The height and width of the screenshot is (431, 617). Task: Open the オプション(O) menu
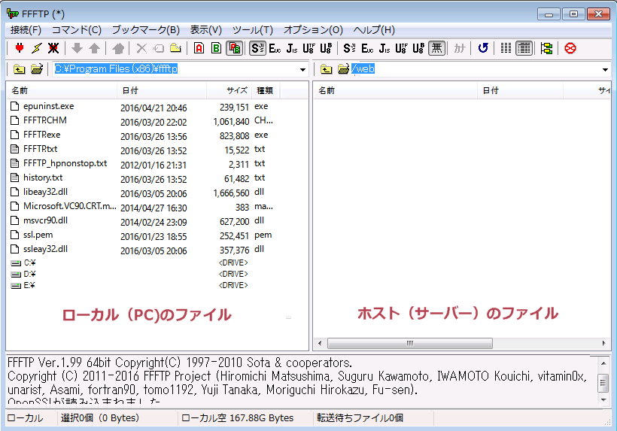click(313, 30)
